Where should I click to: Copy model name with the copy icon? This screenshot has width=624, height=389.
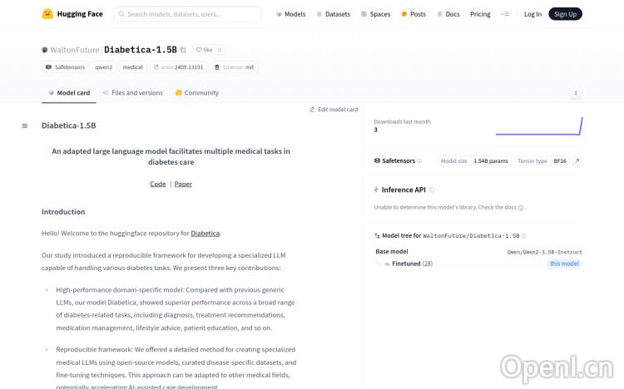[x=183, y=50]
